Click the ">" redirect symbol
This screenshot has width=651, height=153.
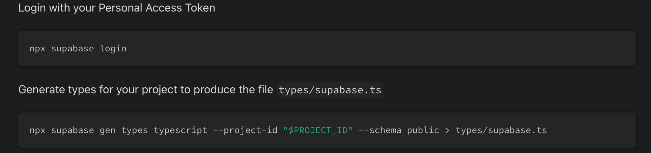click(447, 130)
